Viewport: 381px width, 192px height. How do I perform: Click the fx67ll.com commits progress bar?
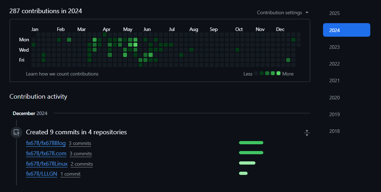(251, 152)
